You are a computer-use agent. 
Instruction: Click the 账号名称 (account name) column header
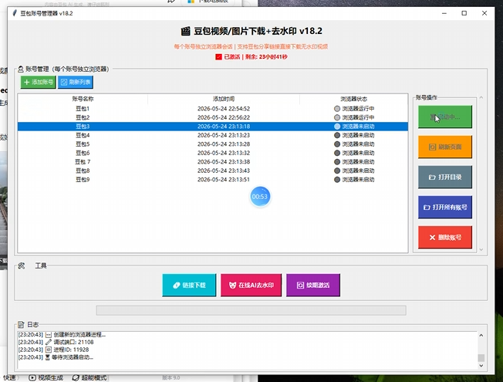coord(83,99)
